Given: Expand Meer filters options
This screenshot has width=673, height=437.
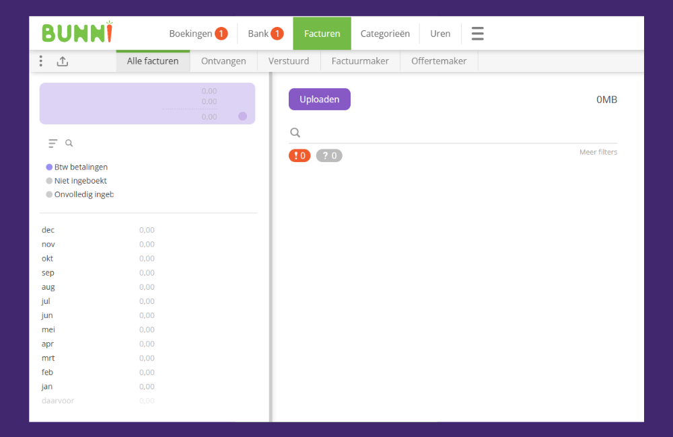Looking at the screenshot, I should point(598,152).
